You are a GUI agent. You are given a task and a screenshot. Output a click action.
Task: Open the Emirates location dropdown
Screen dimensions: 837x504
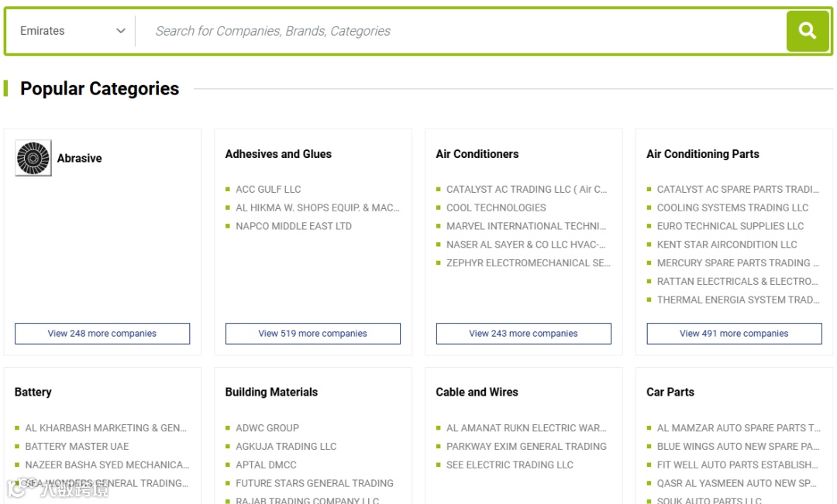coord(72,31)
